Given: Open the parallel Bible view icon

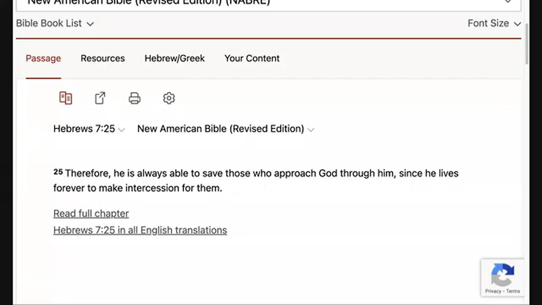Looking at the screenshot, I should pyautogui.click(x=66, y=98).
